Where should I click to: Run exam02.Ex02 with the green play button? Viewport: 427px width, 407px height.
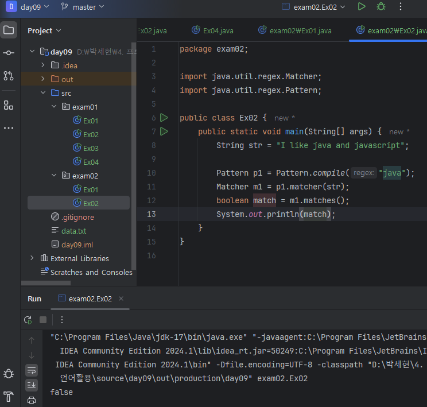tap(361, 7)
